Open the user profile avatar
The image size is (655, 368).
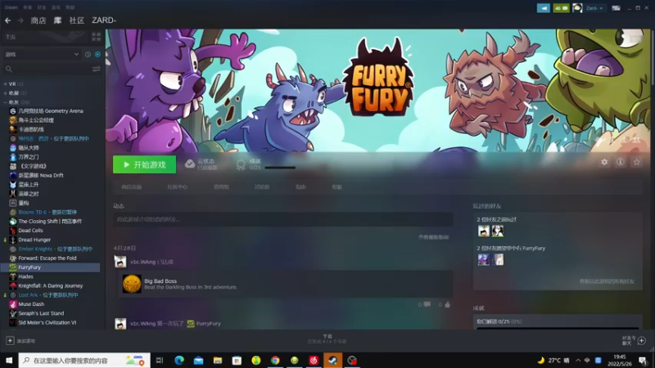(577, 8)
